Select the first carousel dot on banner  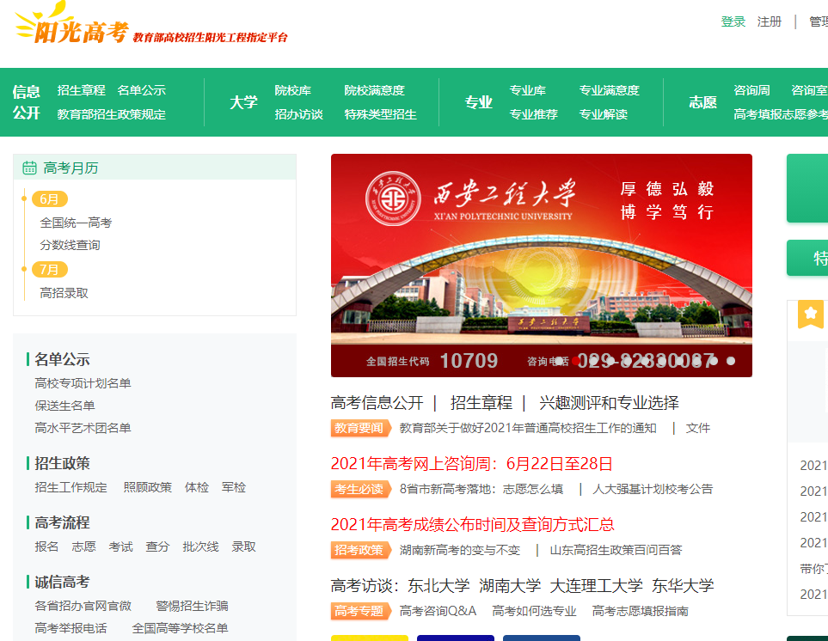559,361
